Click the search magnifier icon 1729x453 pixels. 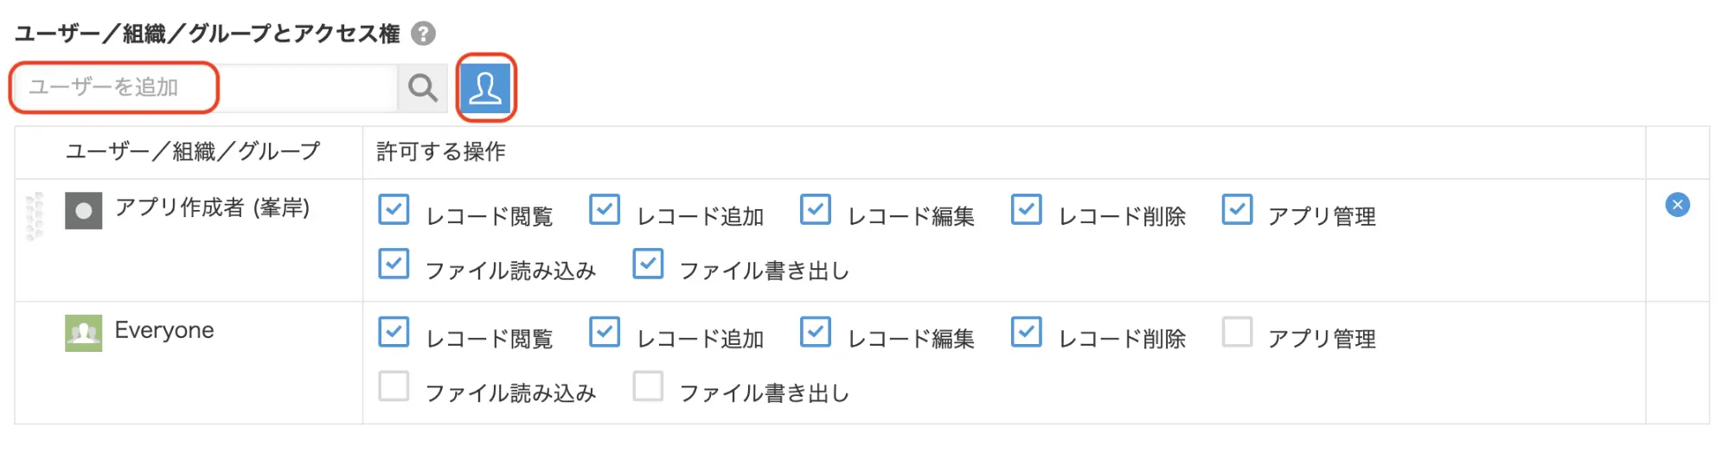tap(422, 87)
